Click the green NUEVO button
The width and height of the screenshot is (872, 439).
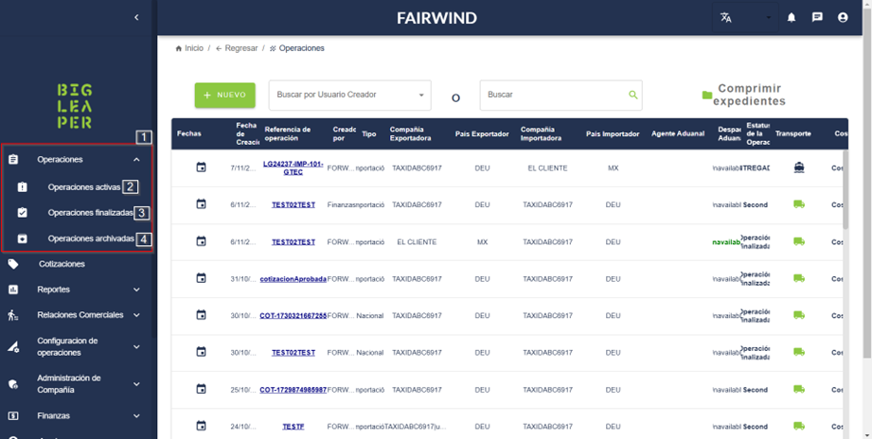[224, 95]
